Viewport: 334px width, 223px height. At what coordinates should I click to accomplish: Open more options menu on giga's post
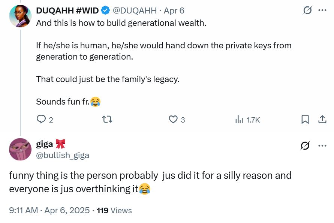point(322,145)
